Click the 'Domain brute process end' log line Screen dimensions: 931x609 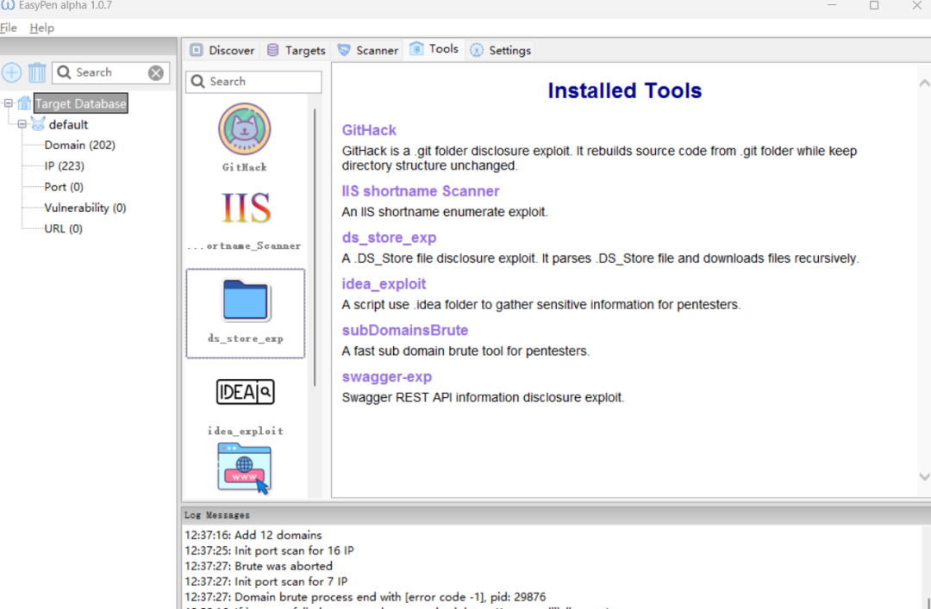click(366, 597)
